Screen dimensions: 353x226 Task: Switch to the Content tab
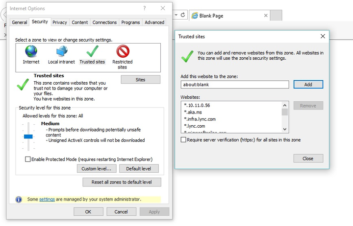point(80,23)
